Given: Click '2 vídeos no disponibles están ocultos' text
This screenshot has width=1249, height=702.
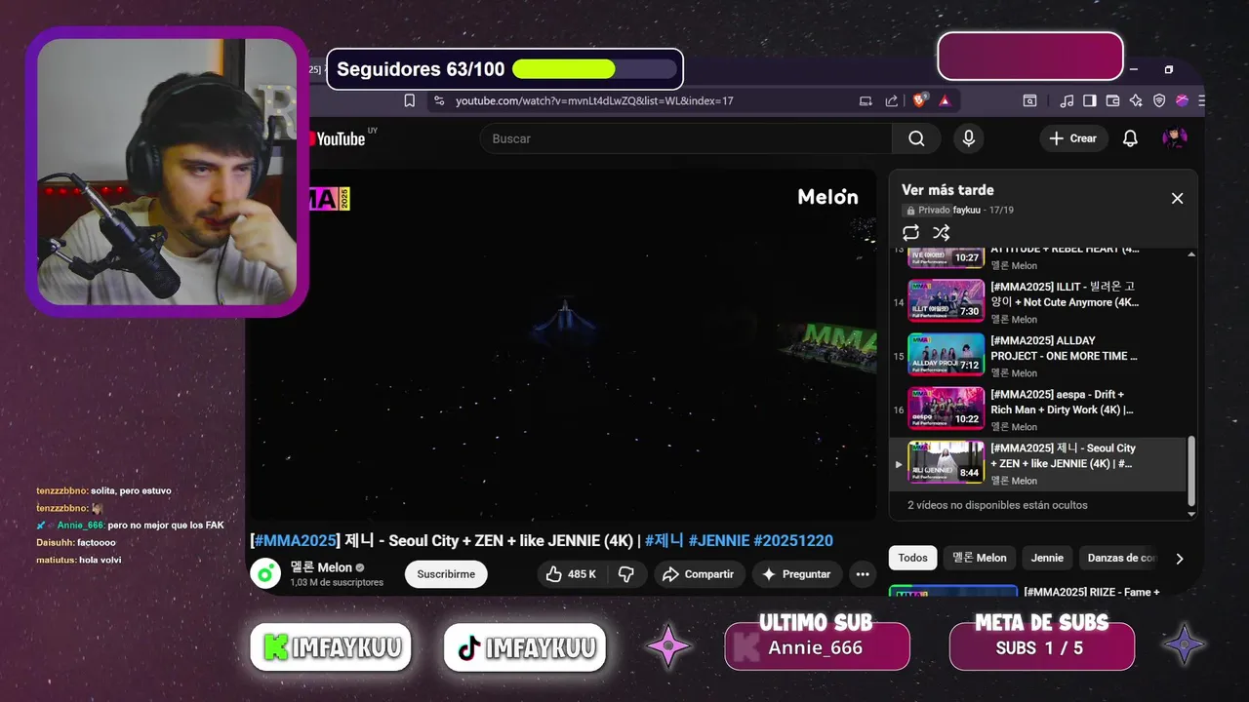Looking at the screenshot, I should click(x=997, y=505).
